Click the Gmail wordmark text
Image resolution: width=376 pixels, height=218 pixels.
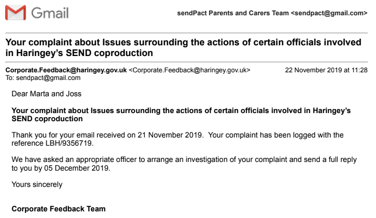click(50, 13)
